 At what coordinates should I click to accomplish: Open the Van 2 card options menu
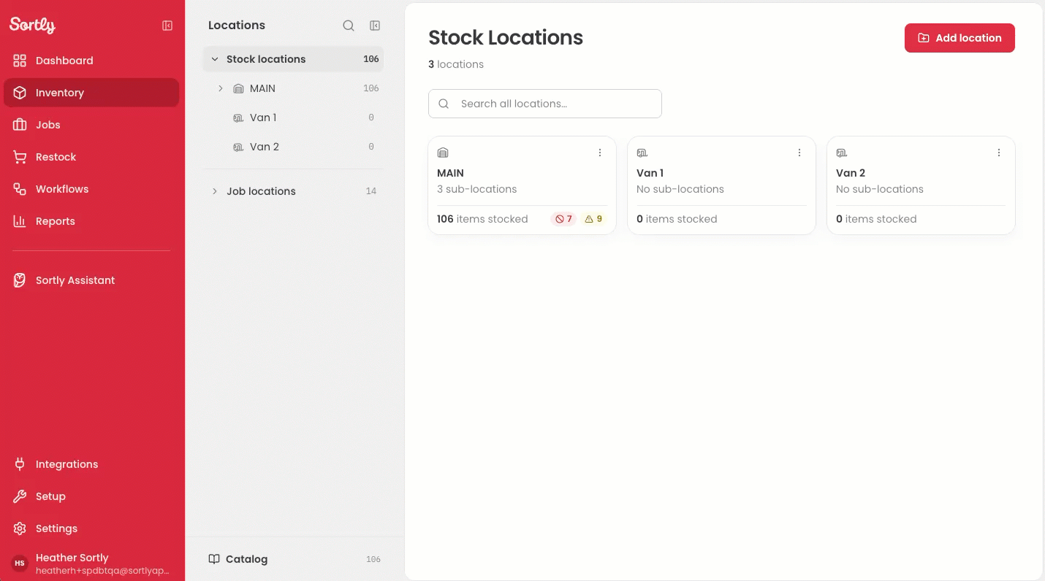pos(999,153)
